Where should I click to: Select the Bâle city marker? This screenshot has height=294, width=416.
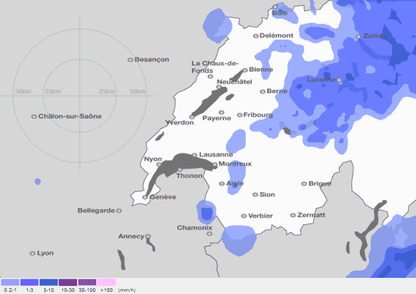coord(275,7)
